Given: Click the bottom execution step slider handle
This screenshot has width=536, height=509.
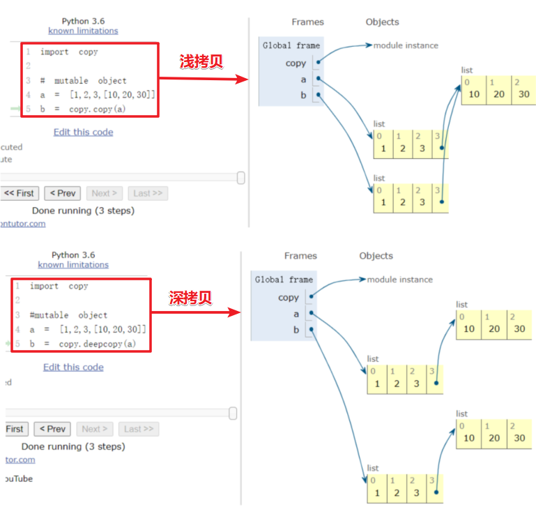Looking at the screenshot, I should [x=233, y=413].
